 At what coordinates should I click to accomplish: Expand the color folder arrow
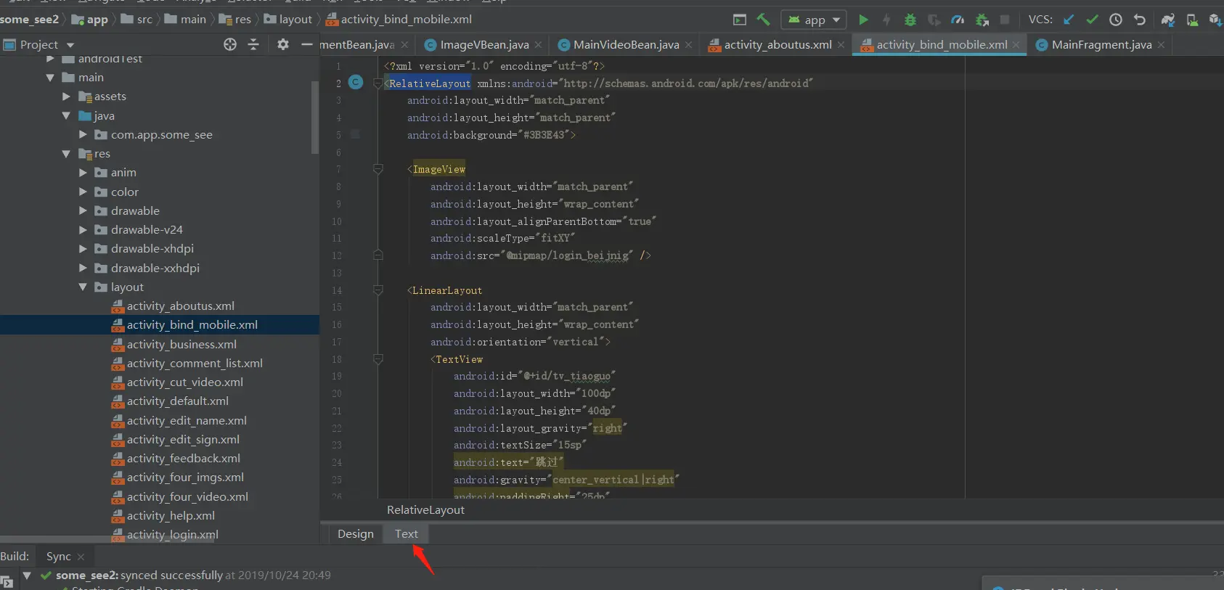pyautogui.click(x=83, y=192)
